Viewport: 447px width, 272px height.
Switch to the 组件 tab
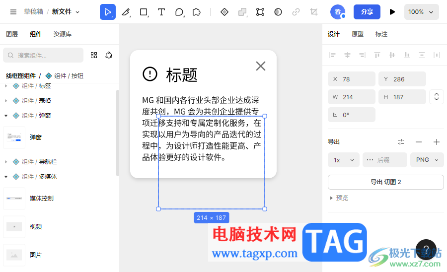[36, 34]
